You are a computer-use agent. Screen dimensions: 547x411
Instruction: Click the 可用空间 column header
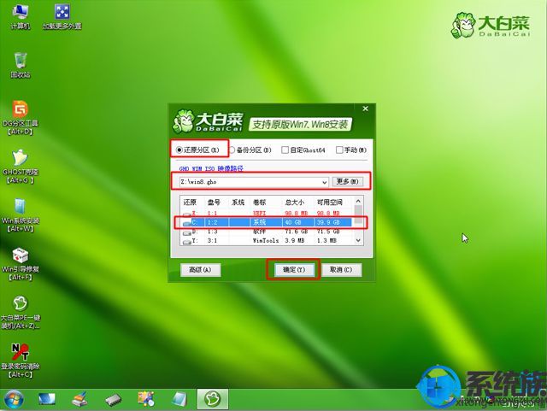pos(330,202)
